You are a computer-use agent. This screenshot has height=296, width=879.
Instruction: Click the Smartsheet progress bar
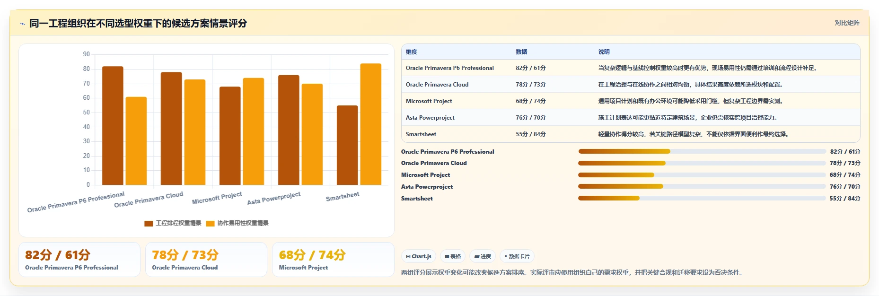coord(702,198)
